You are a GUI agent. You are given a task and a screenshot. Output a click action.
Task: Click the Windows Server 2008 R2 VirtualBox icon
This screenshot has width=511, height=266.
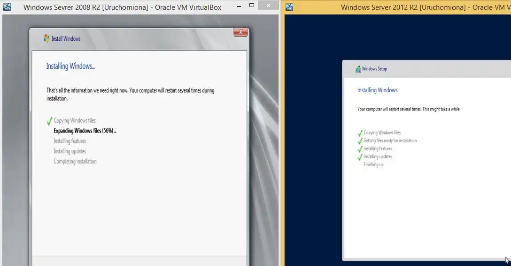(x=7, y=7)
